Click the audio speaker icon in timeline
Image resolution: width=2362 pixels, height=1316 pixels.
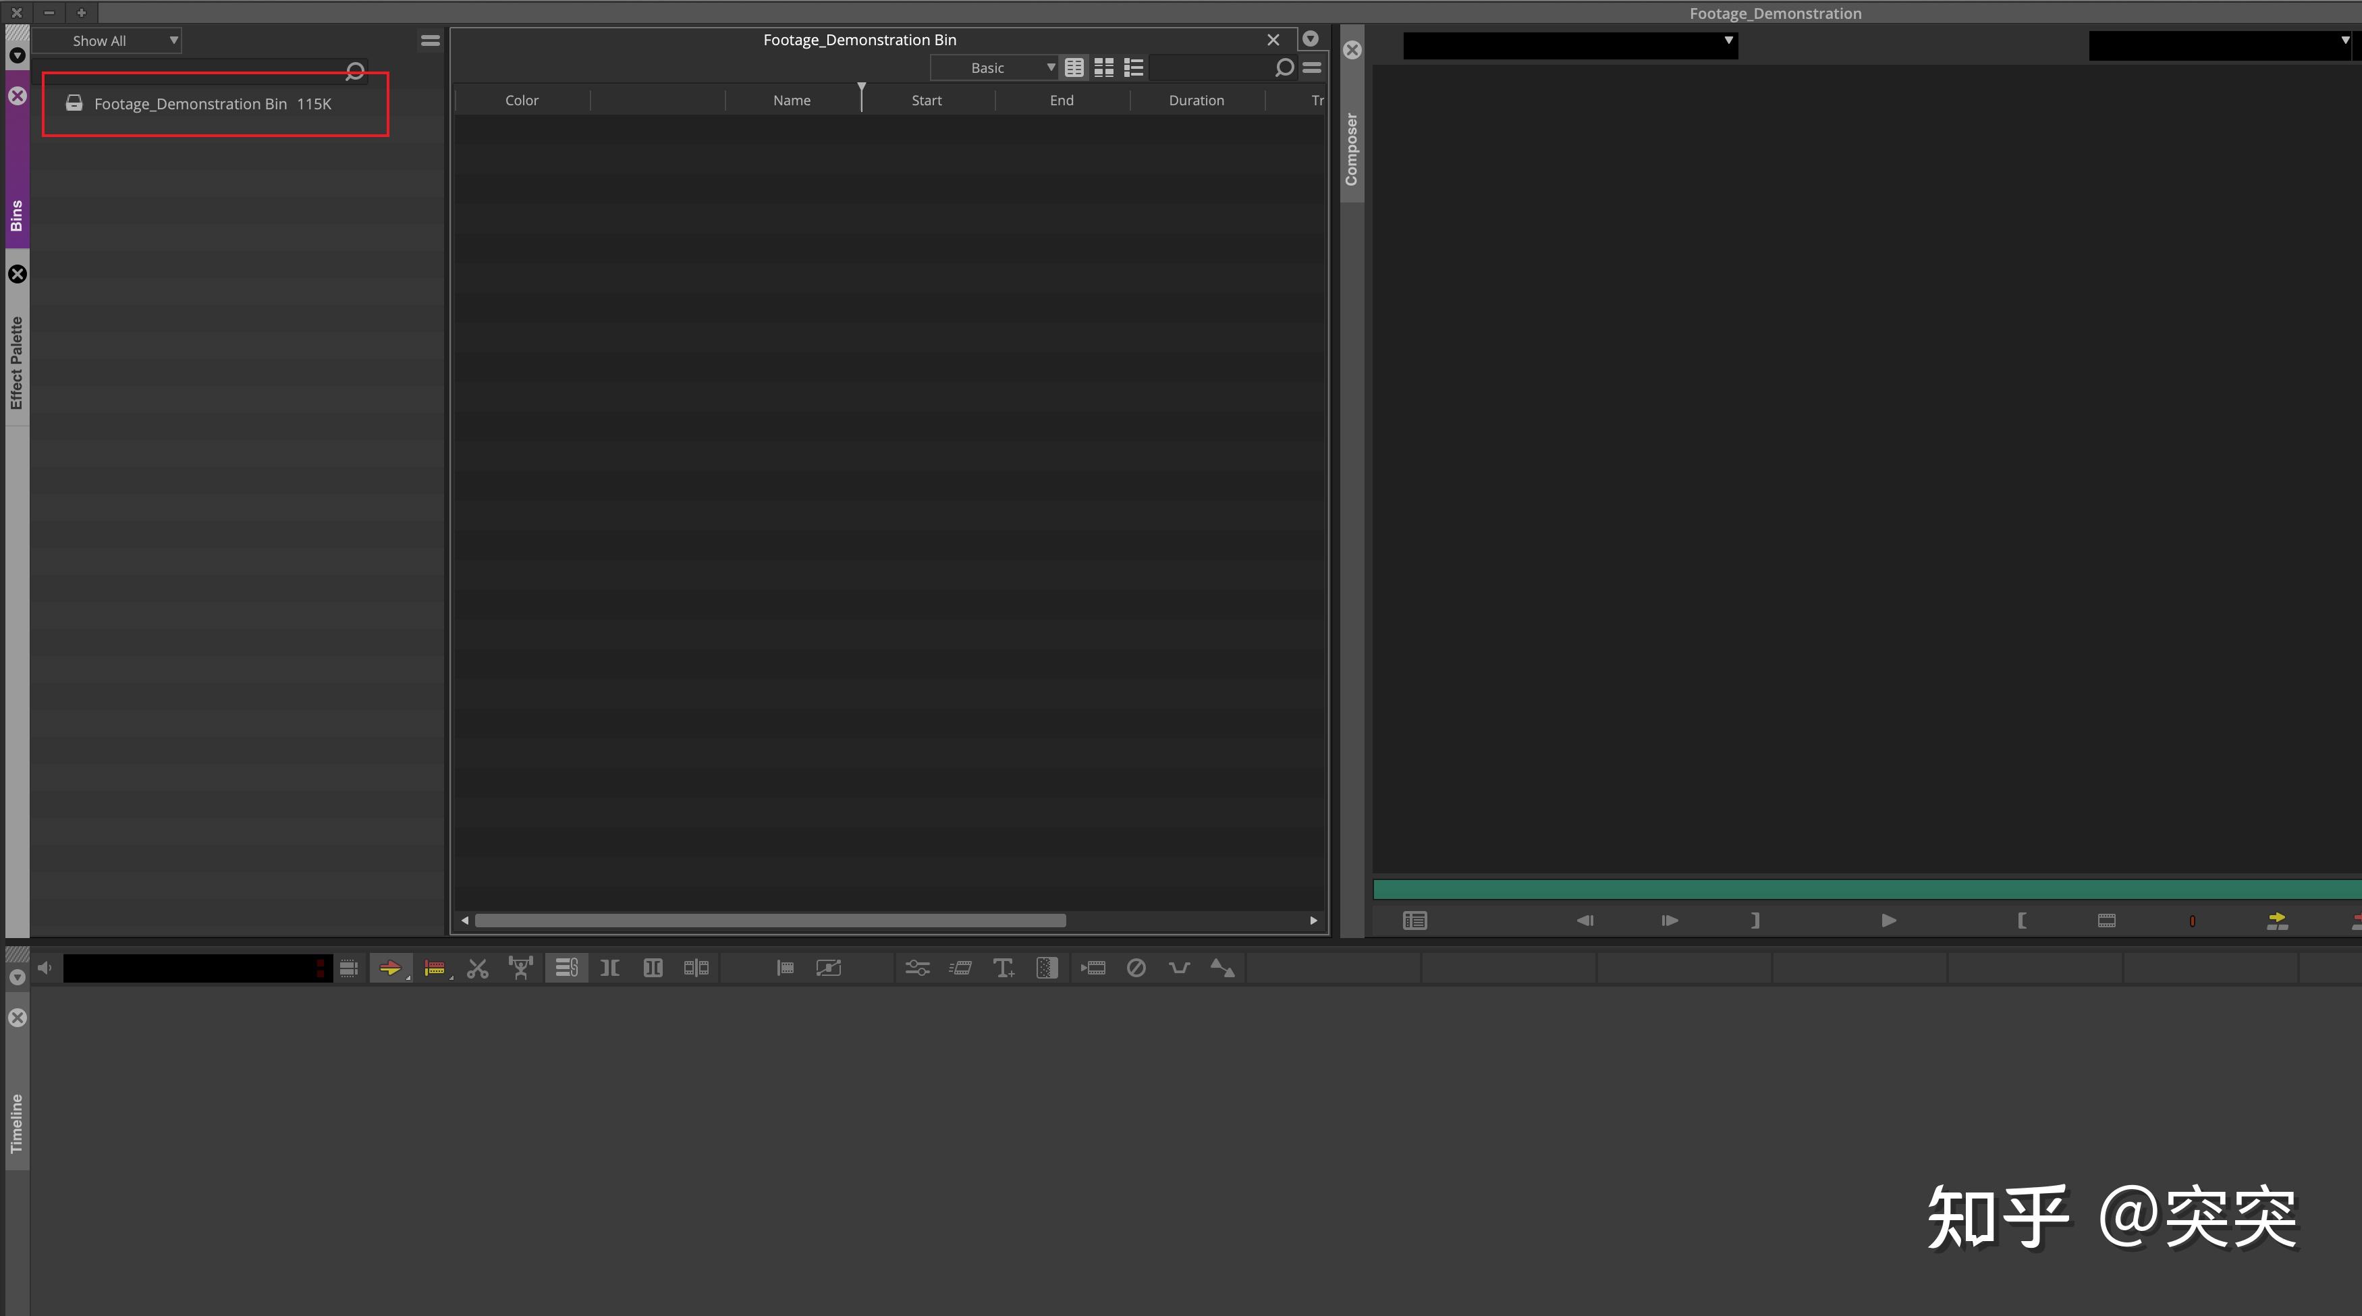tap(45, 968)
